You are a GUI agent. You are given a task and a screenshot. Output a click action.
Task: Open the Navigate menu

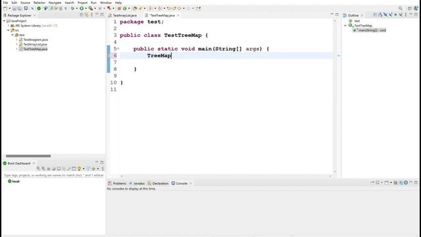55,3
